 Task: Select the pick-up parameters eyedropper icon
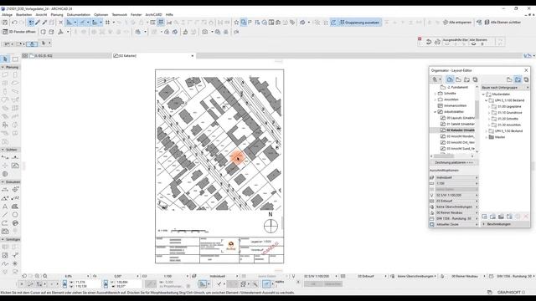click(38, 23)
